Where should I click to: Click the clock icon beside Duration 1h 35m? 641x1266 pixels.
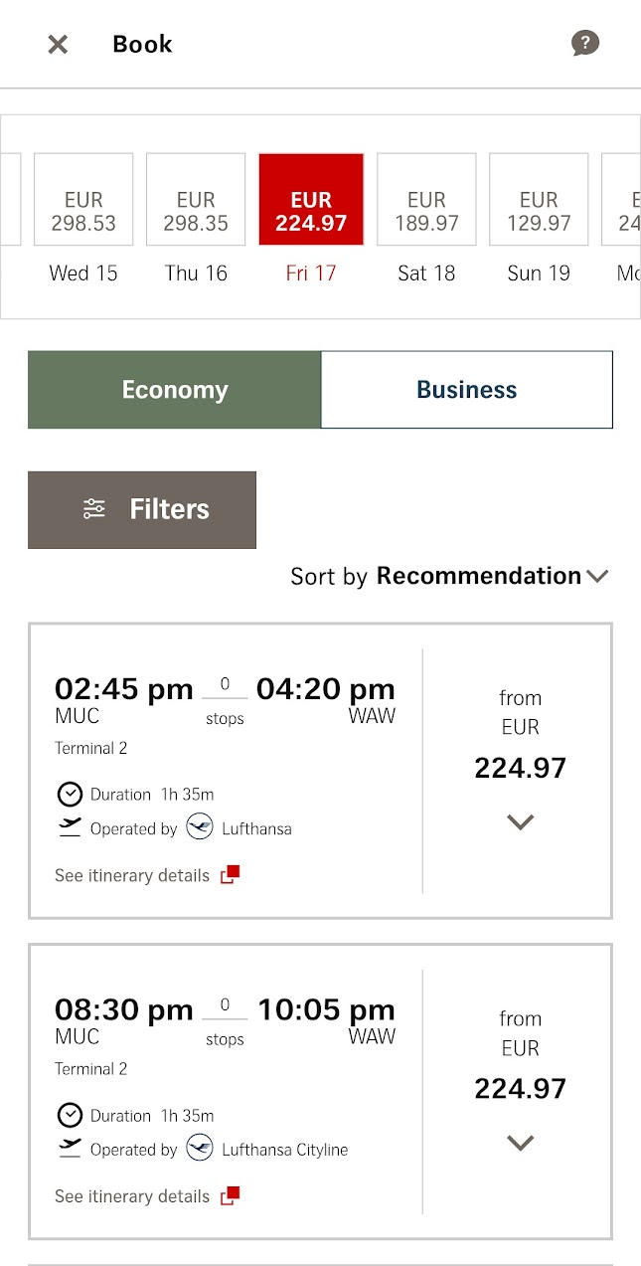coord(70,794)
